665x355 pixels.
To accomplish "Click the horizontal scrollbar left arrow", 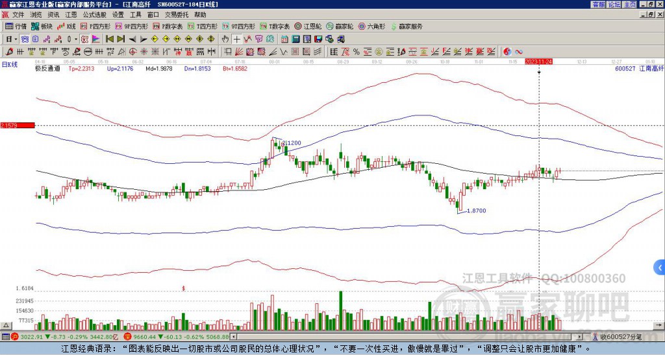I will 234,337.
